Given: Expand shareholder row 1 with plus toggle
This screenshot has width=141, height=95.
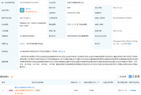Looking at the screenshot, I should [x=8, y=90].
